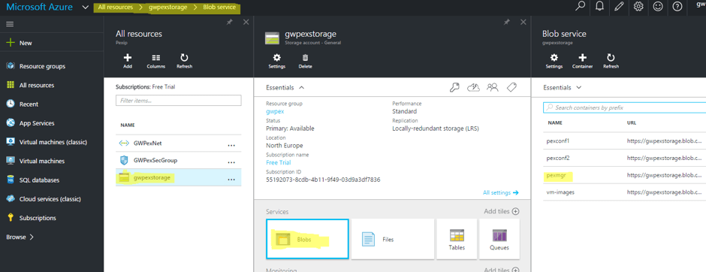
Task: Open Settings in Blob service blade
Action: tap(554, 62)
